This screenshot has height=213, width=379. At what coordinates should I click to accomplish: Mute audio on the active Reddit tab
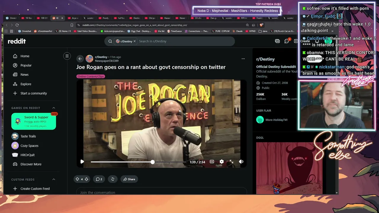click(x=57, y=18)
